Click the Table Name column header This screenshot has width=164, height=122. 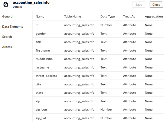(72, 16)
